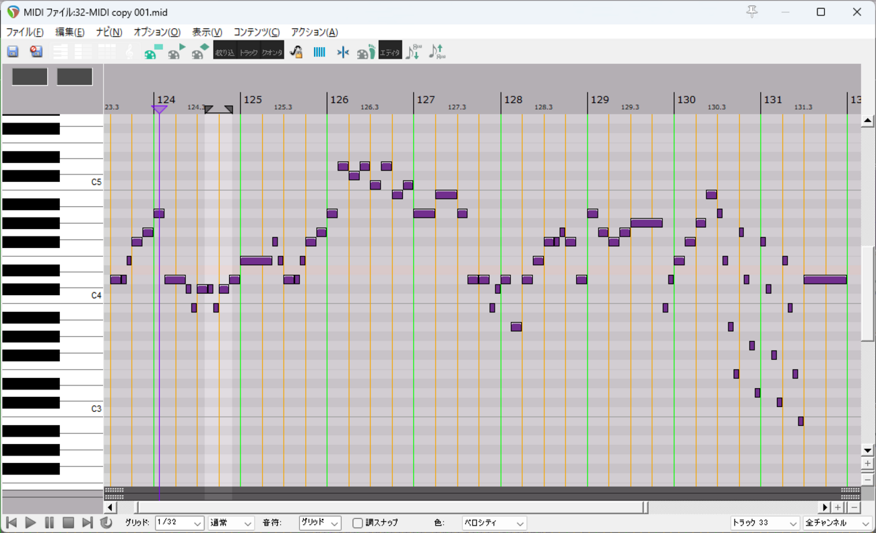The image size is (876, 533).
Task: Click the note transpose down 8va icon
Action: [413, 51]
